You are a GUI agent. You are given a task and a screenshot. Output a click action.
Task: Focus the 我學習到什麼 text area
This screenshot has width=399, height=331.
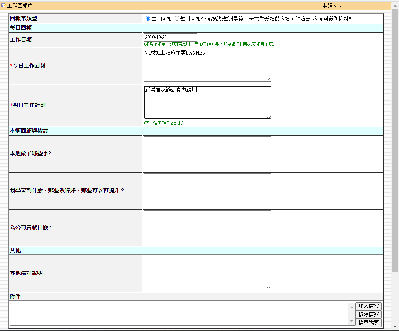click(x=207, y=190)
